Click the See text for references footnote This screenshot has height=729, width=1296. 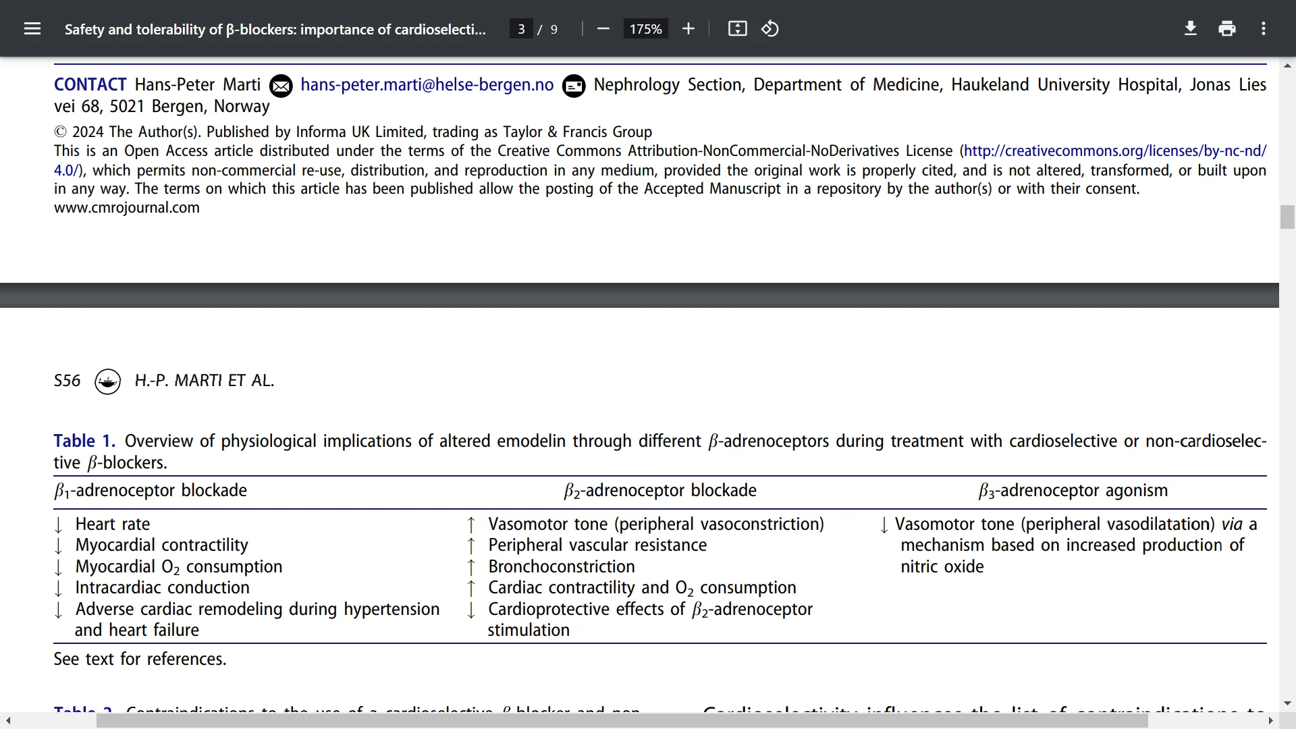[140, 659]
